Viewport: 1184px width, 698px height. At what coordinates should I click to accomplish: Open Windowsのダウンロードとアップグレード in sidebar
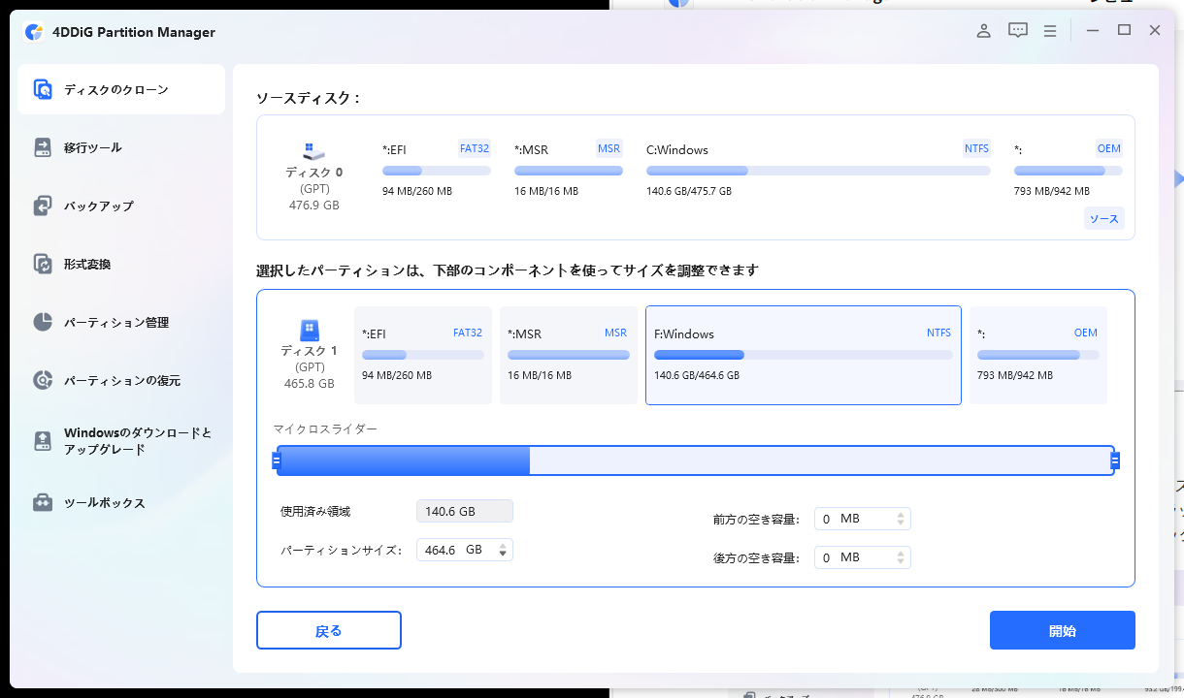click(x=121, y=441)
